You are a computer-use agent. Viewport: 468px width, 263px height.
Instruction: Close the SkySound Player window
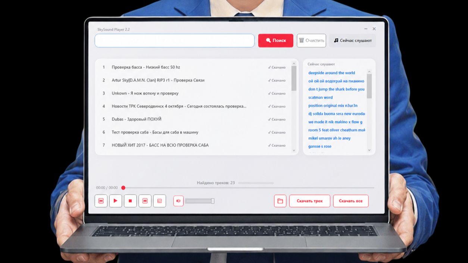(x=374, y=29)
